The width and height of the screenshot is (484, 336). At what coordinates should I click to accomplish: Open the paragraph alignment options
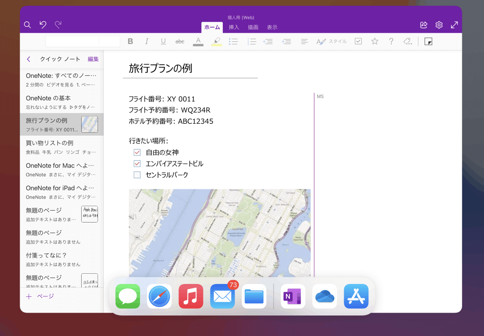pyautogui.click(x=304, y=41)
